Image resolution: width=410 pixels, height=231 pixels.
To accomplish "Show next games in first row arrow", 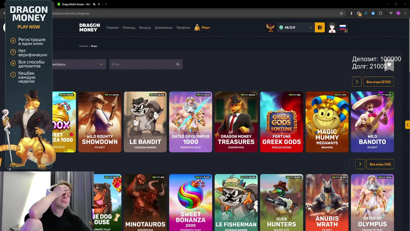I will point(357,82).
